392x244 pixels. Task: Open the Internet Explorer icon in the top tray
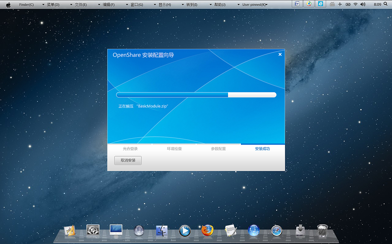click(321, 4)
